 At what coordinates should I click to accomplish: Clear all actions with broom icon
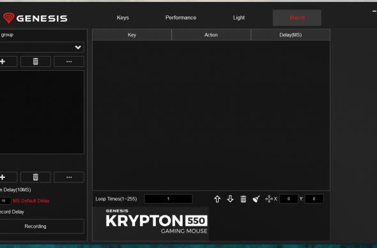coord(256,199)
